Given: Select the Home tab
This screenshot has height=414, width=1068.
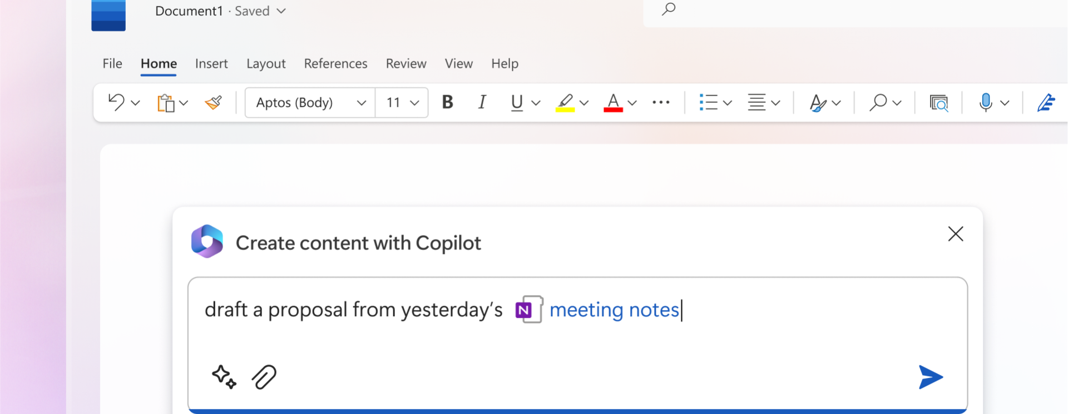Looking at the screenshot, I should (x=159, y=64).
